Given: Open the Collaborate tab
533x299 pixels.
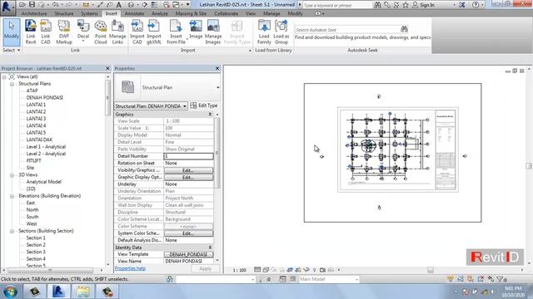Looking at the screenshot, I should (x=226, y=13).
